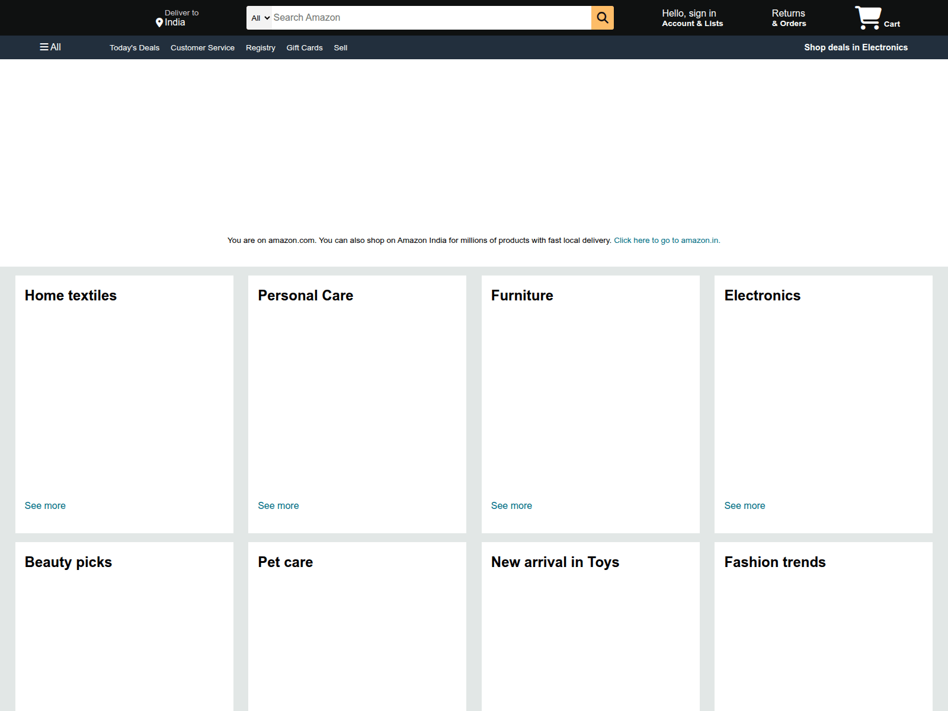Open Customer Service in the nav bar

click(x=203, y=48)
